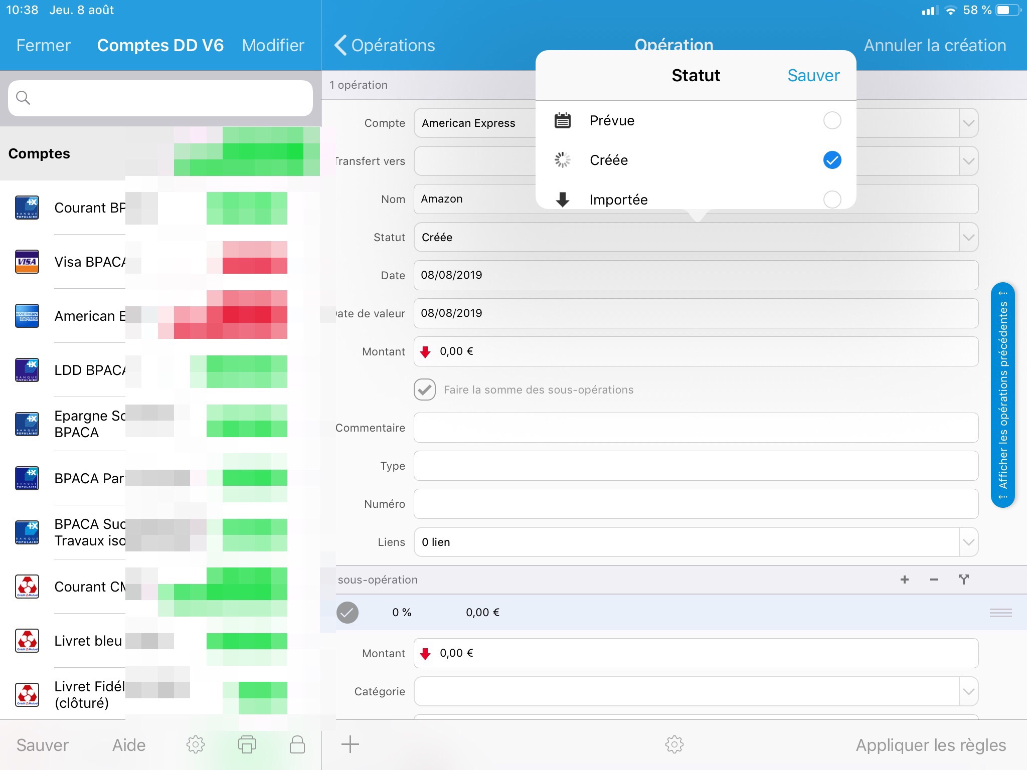
Task: Open left panel settings gear icon
Action: click(195, 744)
